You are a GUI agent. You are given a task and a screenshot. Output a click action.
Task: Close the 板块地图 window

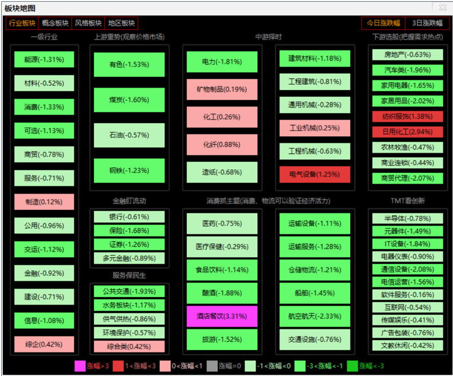tap(443, 7)
